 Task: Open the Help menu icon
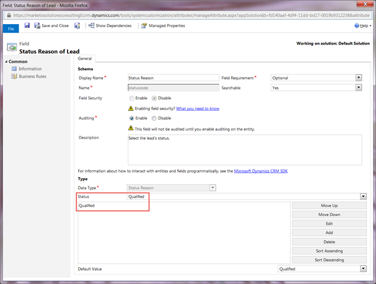pos(357,26)
